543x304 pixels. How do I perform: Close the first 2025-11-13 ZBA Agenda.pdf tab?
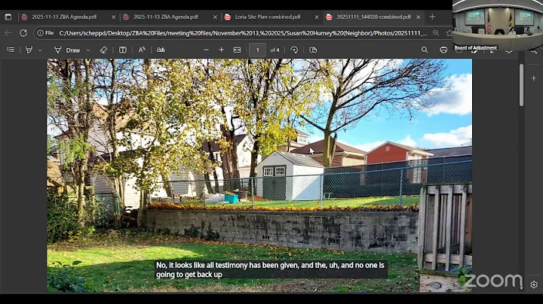point(113,17)
